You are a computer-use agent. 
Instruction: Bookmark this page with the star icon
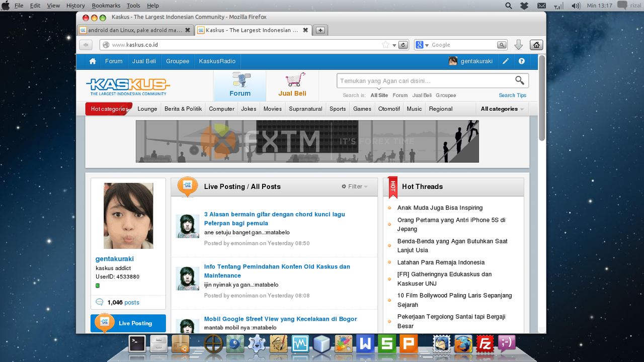386,45
